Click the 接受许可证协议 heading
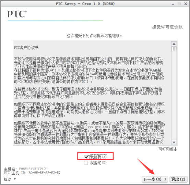The image size is (190, 185). [x=167, y=27]
